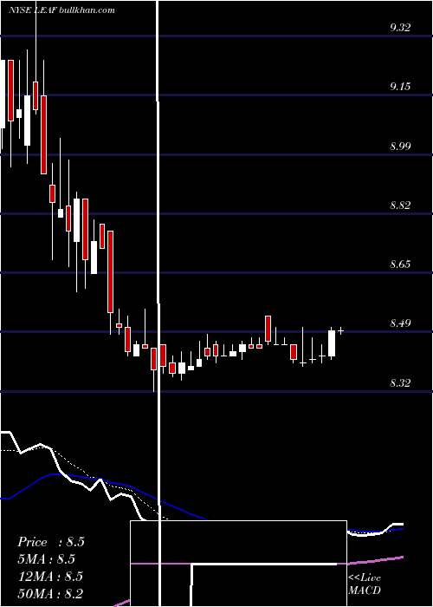
Task: Click the 5MA : 8.5 value
Action: click(47, 559)
